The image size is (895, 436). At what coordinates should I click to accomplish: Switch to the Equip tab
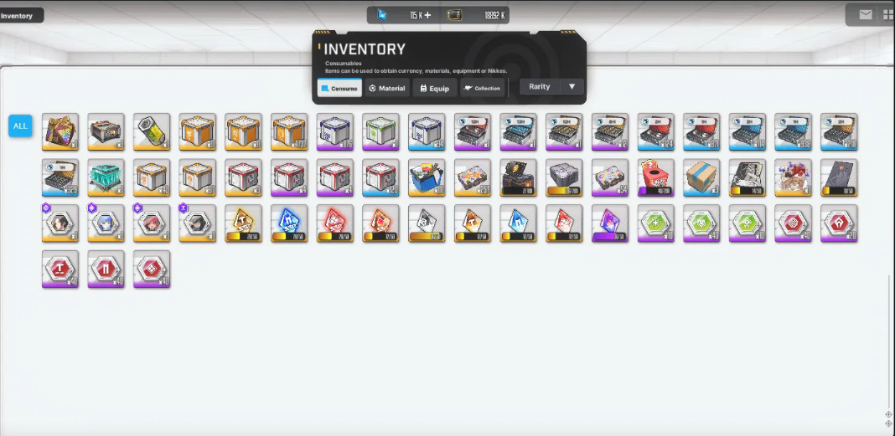434,89
